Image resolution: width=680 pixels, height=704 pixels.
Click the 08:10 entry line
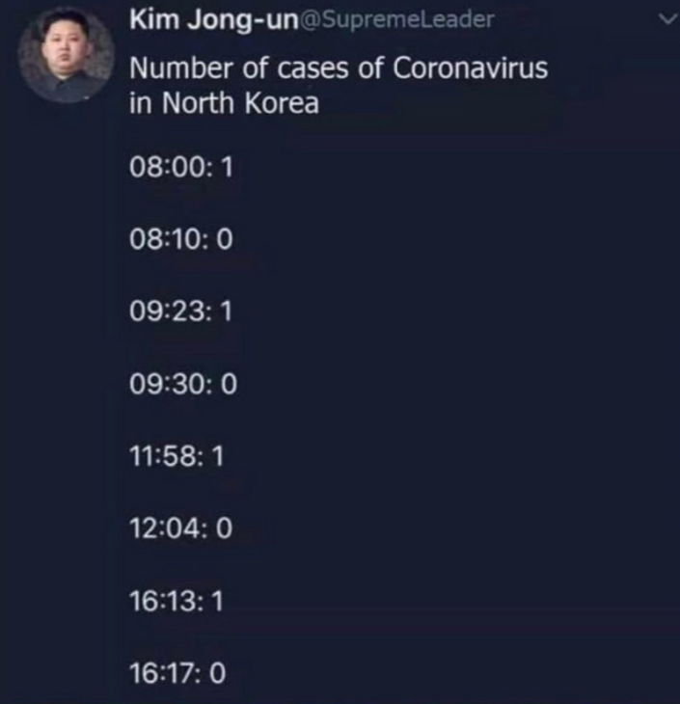pyautogui.click(x=181, y=239)
